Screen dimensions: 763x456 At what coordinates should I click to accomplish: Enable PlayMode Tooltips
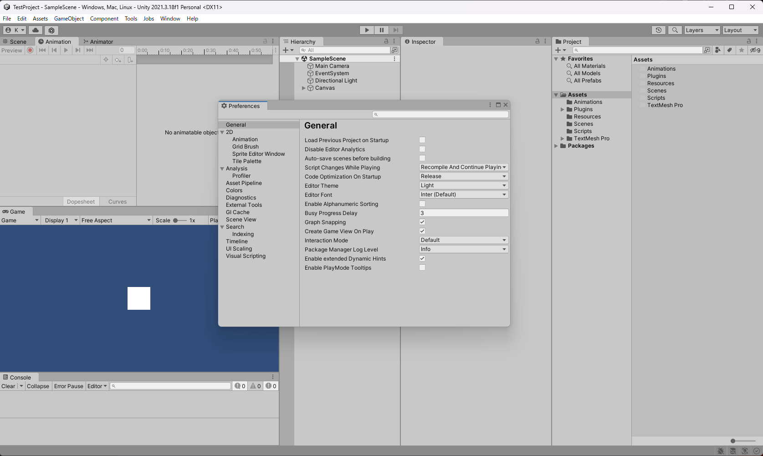coord(422,267)
